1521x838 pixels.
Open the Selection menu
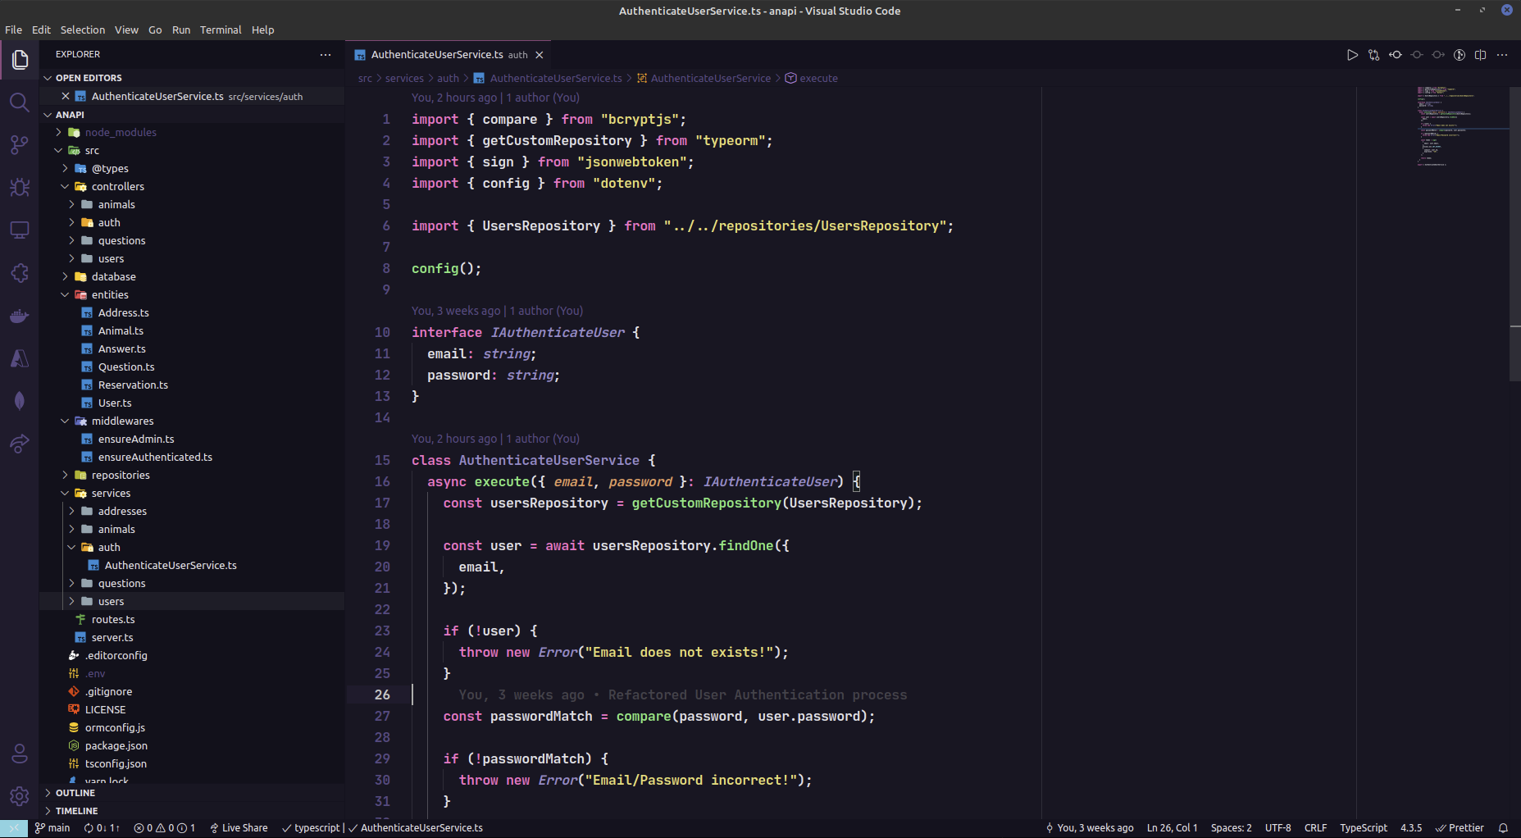click(82, 30)
